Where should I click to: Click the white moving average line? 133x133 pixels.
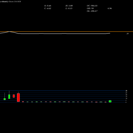tap(55, 34)
